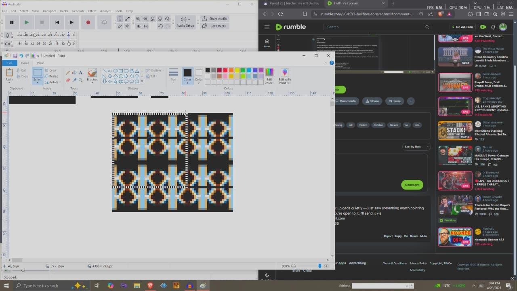Click the Audacity Pause button
Screen dimensions: 517x291
(x=12, y=22)
